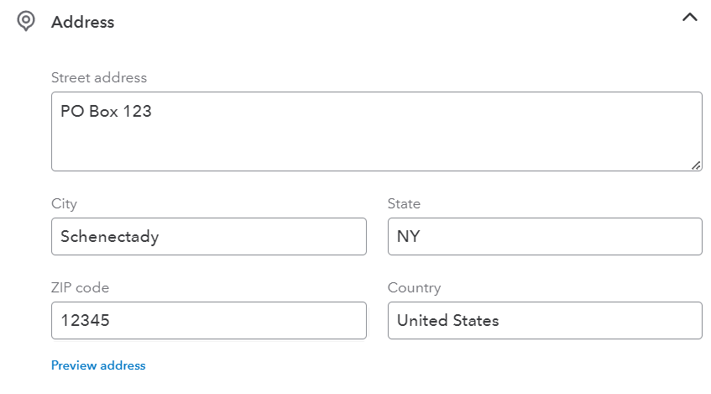Screen dimensions: 711x394
Task: Click the word 'States' in the Country field
Action: [476, 320]
